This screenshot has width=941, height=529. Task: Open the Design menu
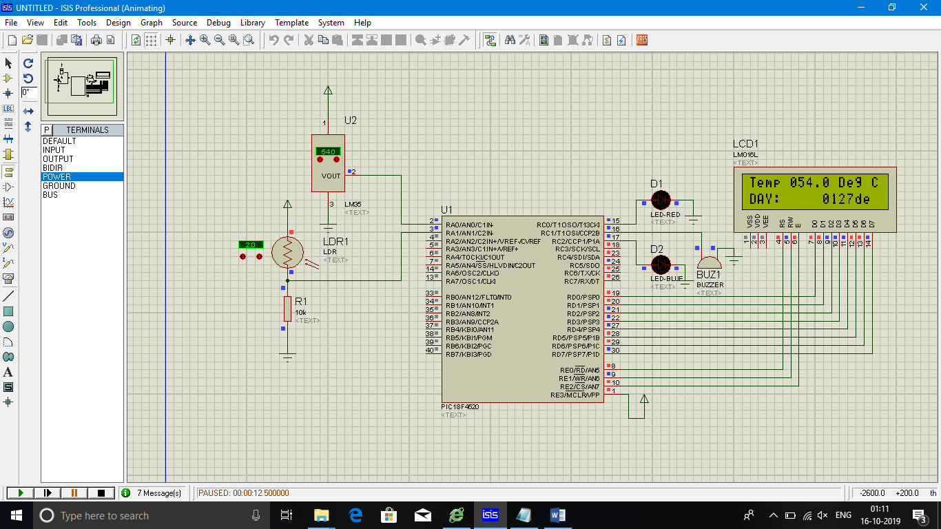(x=118, y=23)
